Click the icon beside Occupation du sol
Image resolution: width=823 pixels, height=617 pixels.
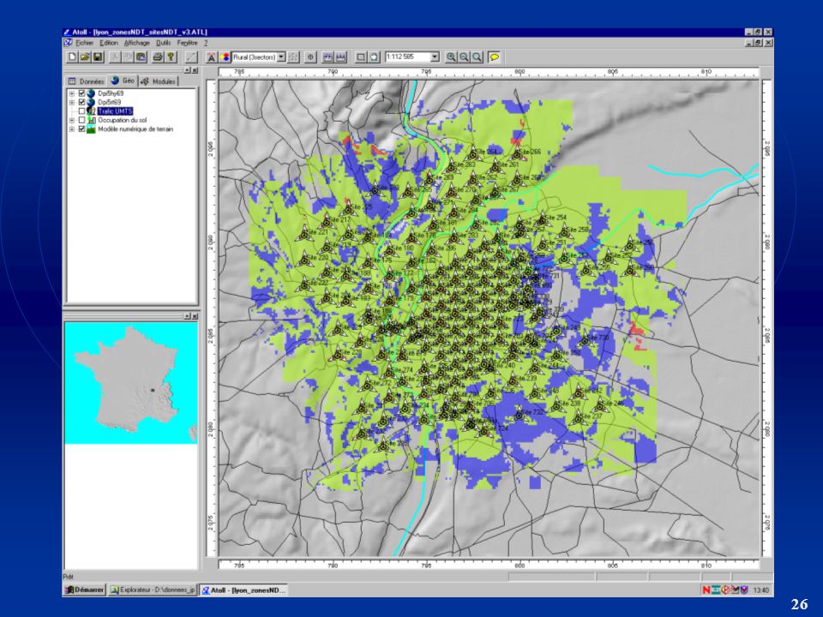click(92, 120)
